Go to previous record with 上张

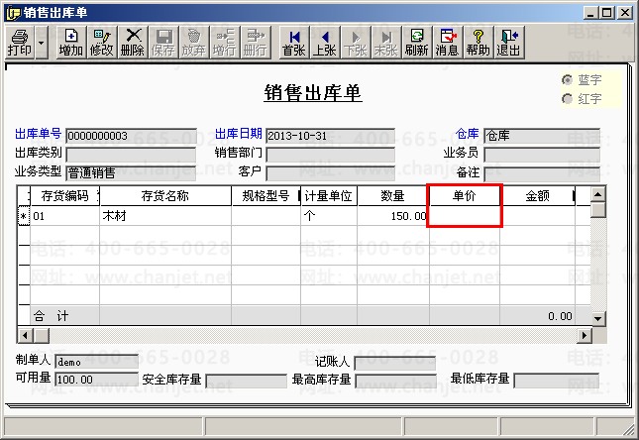coord(325,43)
